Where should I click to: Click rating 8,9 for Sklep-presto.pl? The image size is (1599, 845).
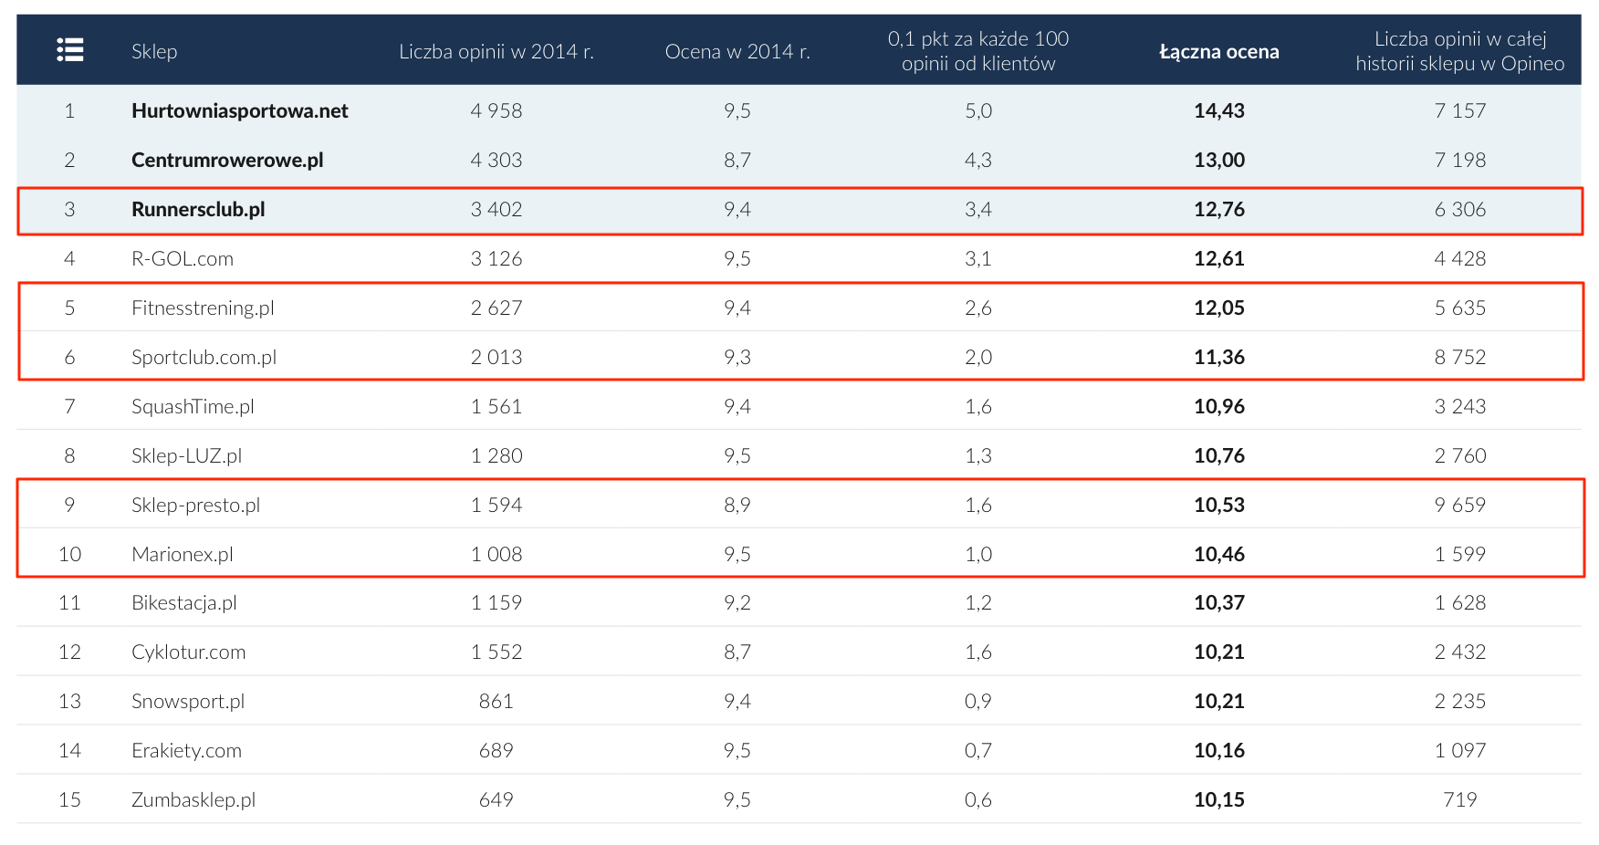[737, 505]
